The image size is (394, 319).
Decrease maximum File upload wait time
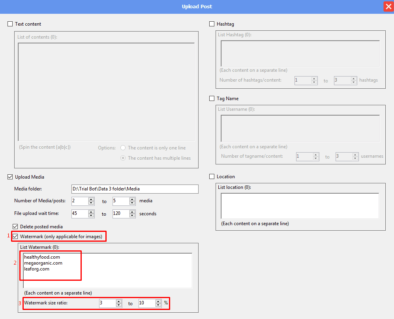pos(132,216)
